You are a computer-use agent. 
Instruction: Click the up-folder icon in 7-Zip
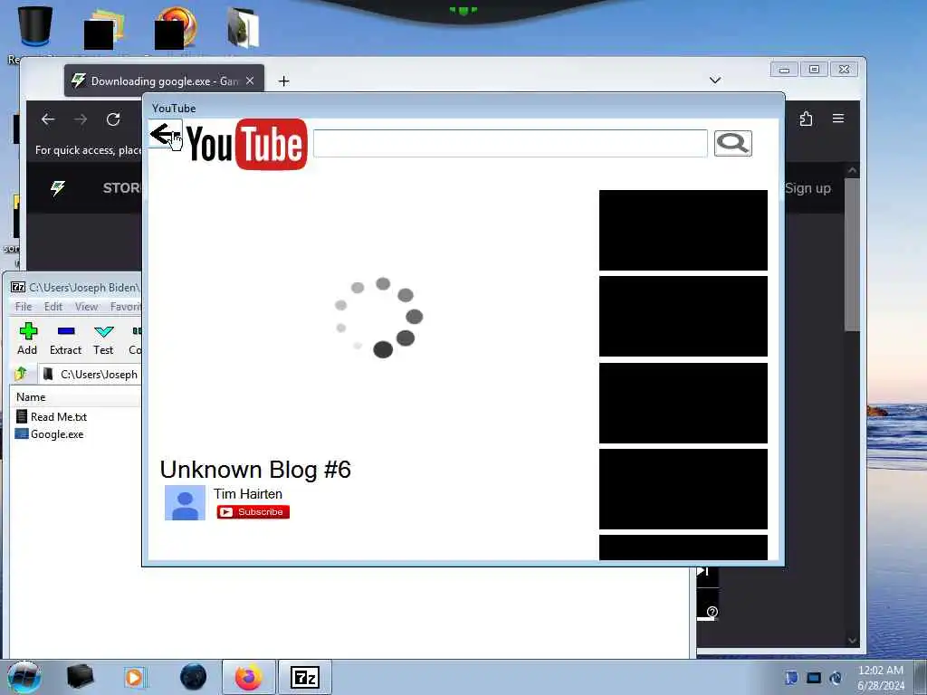(22, 374)
